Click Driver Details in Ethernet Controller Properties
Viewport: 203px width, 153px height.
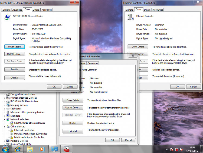click(138, 47)
